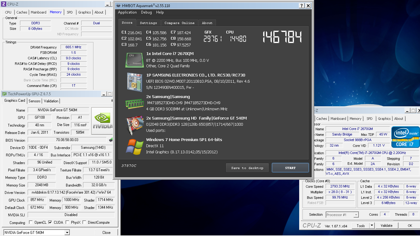Click the Core Speed value 2793.33 MHz

[x=340, y=187]
